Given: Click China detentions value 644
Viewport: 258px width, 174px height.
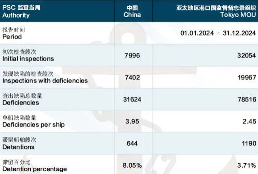Looking at the screenshot, I should pyautogui.click(x=132, y=143).
